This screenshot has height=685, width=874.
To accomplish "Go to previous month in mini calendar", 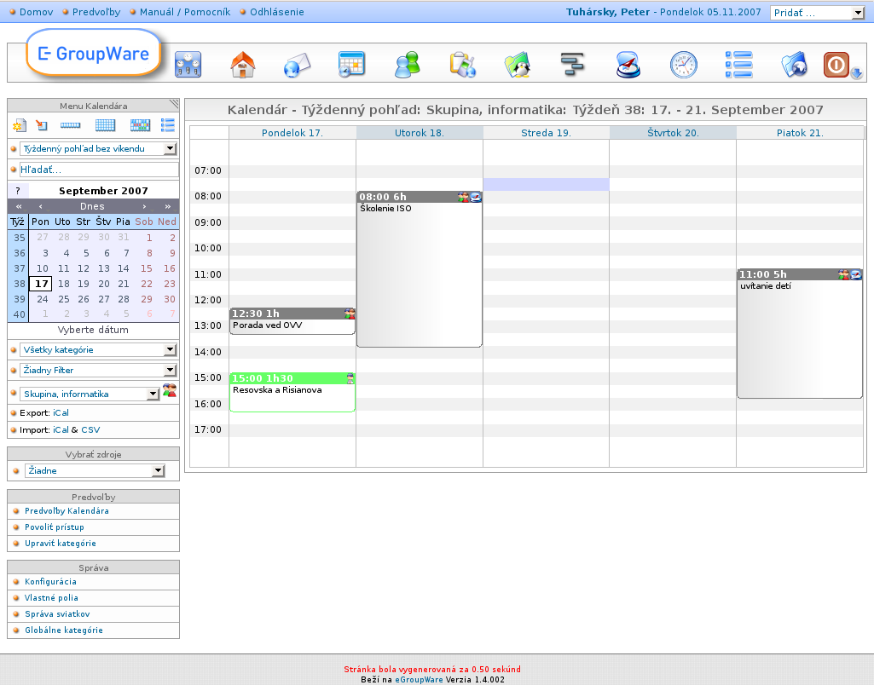I will click(41, 206).
